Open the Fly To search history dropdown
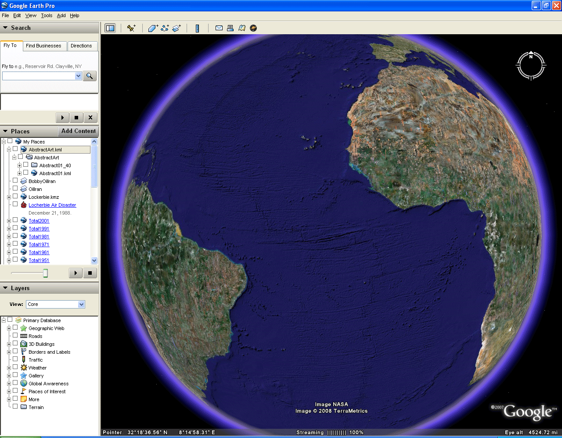 (78, 76)
